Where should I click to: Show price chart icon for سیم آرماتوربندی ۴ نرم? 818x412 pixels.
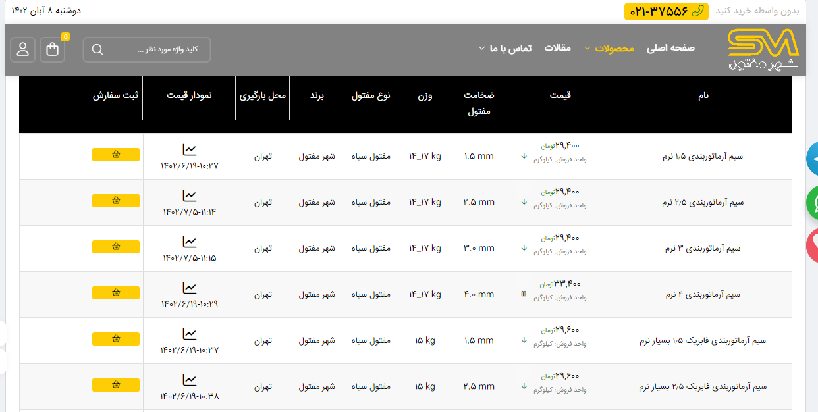(x=190, y=288)
